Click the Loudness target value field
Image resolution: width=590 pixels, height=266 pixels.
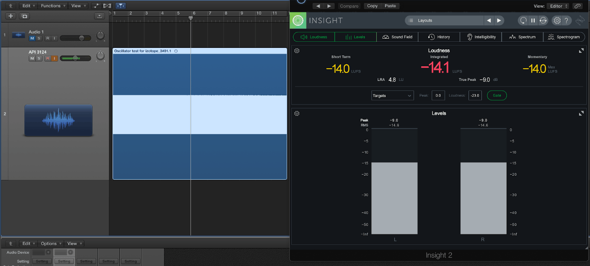click(475, 95)
